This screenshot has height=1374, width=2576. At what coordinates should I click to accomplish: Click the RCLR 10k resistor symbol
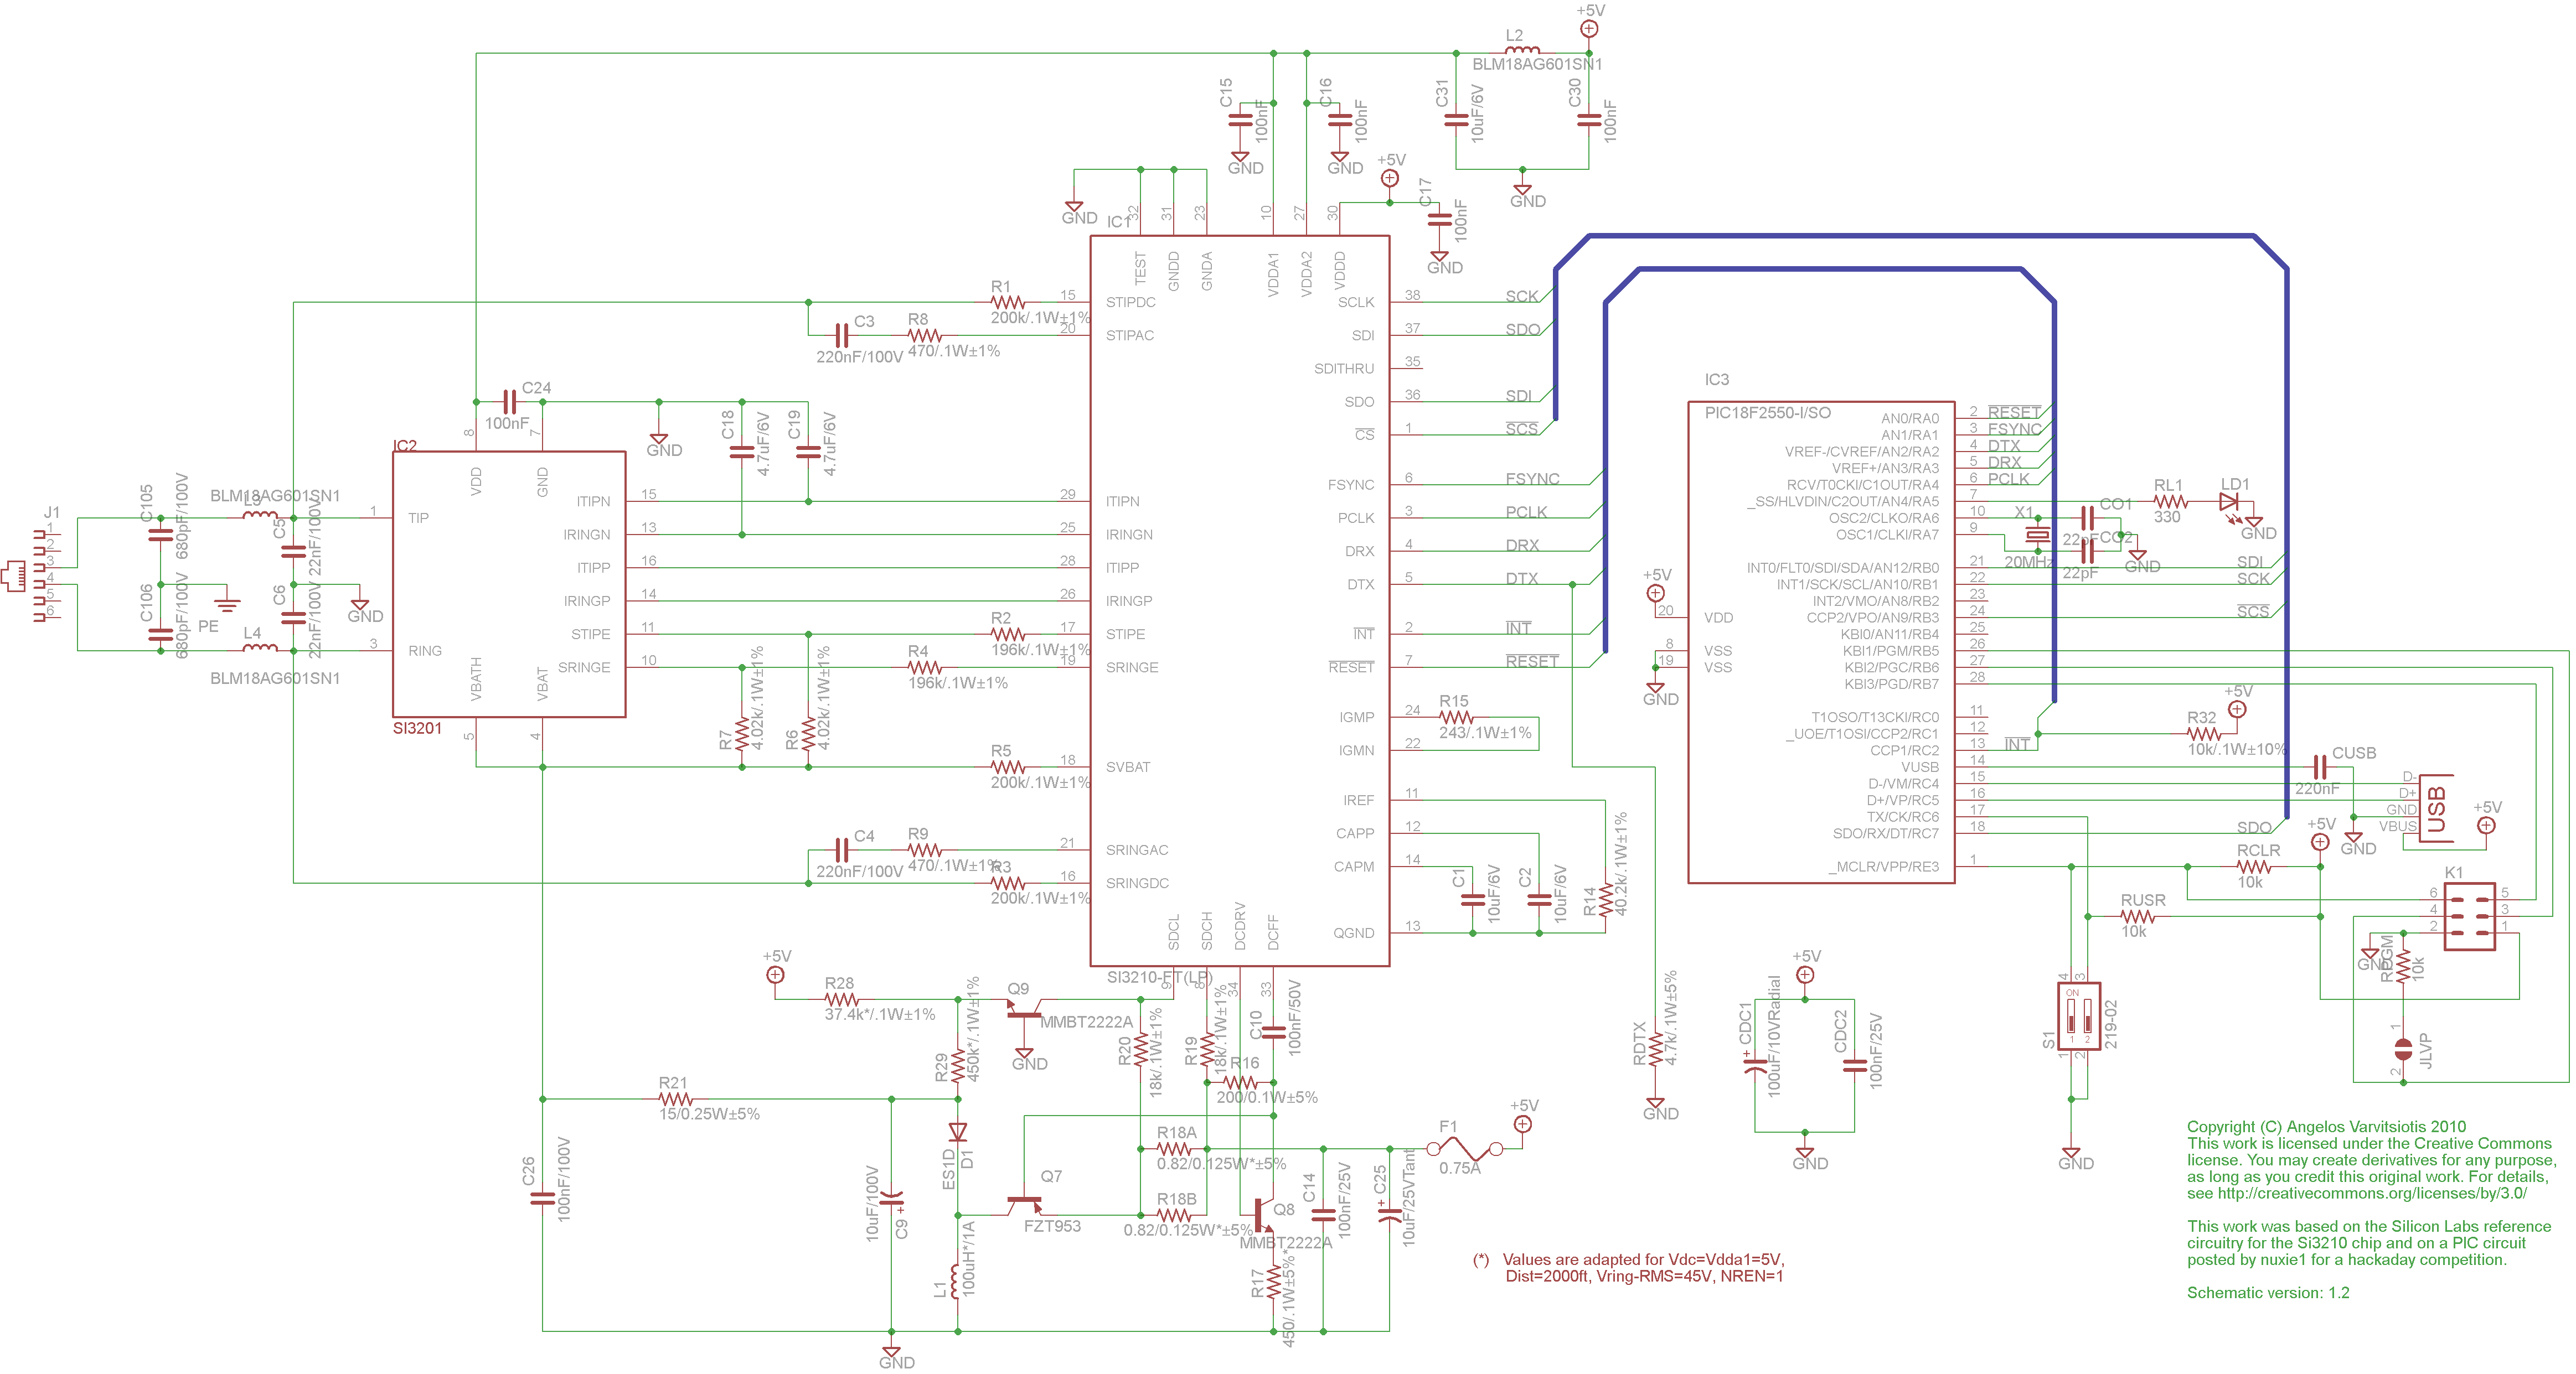point(2253,867)
